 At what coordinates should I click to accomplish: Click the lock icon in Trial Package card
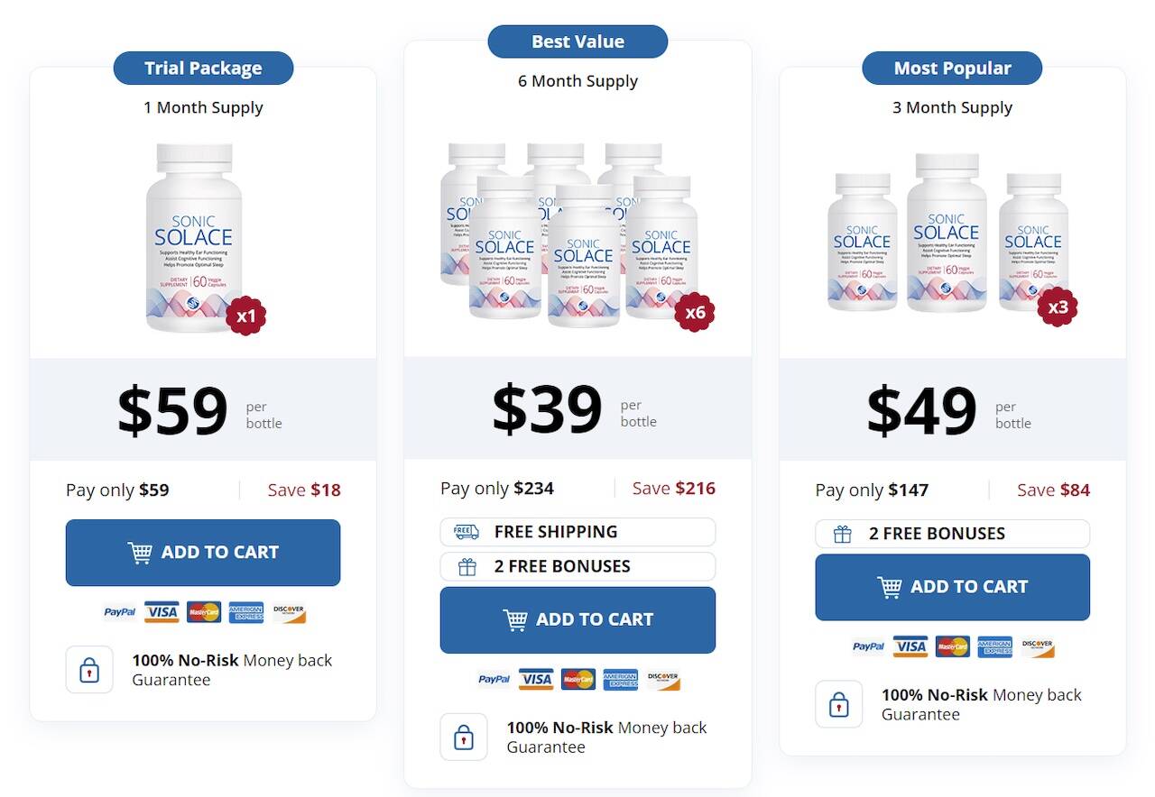[89, 670]
